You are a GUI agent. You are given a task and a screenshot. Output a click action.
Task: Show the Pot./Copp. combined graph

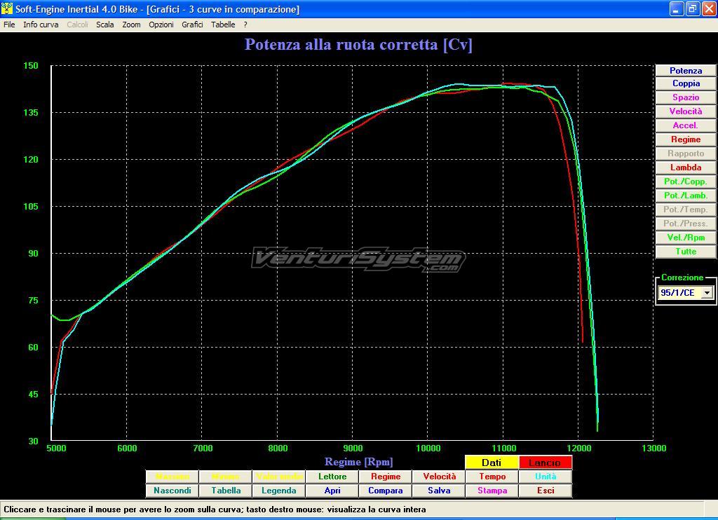(686, 182)
